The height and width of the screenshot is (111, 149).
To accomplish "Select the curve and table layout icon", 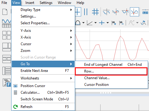I will point(6,23).
